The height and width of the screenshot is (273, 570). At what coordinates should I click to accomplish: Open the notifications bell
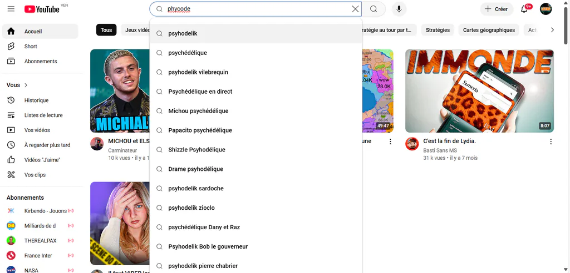[x=524, y=9]
